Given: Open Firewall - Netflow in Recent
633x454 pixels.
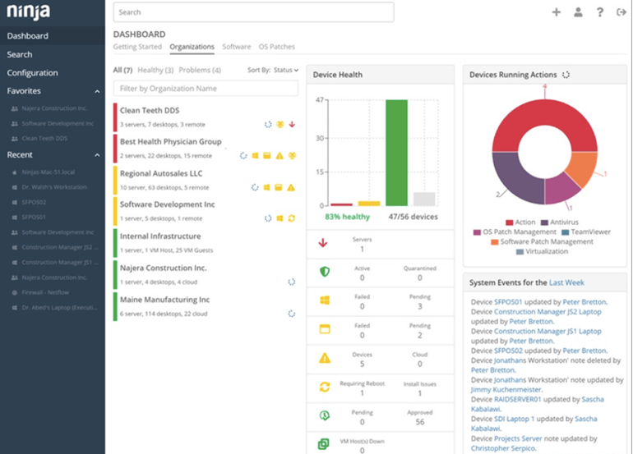Looking at the screenshot, I should click(45, 292).
